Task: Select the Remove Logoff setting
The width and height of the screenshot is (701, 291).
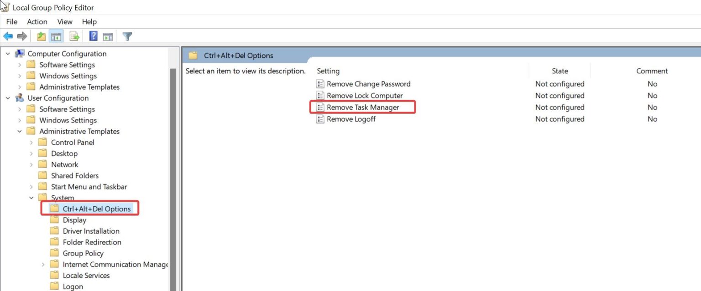Action: point(351,119)
